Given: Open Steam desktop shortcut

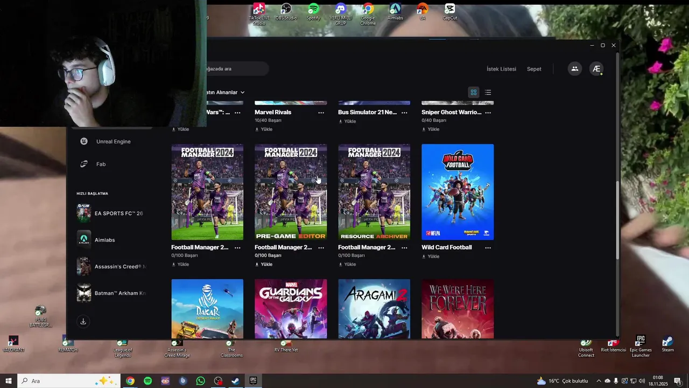Looking at the screenshot, I should tap(667, 344).
